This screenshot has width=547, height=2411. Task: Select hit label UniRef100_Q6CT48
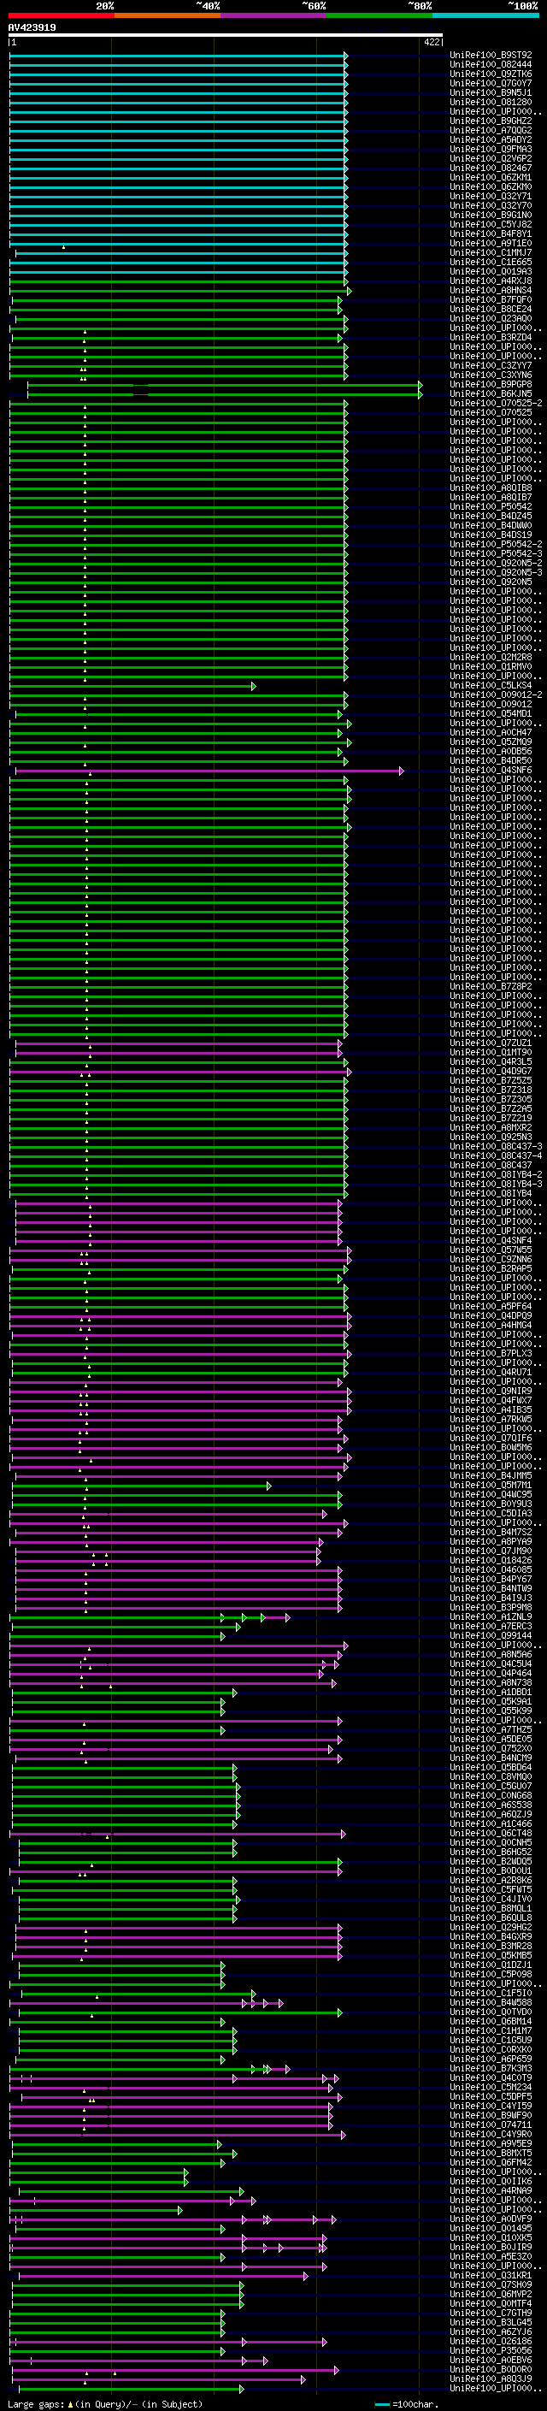tap(491, 1833)
